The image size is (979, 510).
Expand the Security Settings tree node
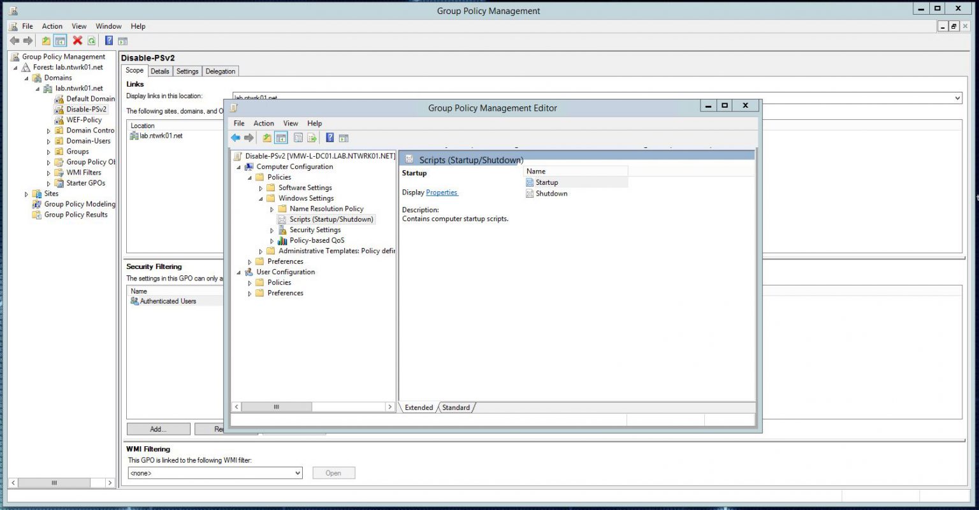click(x=272, y=229)
